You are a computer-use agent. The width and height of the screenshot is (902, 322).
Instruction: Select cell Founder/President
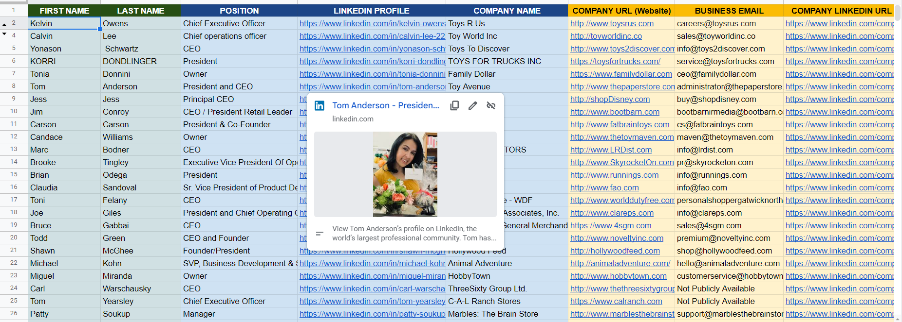[x=239, y=251]
